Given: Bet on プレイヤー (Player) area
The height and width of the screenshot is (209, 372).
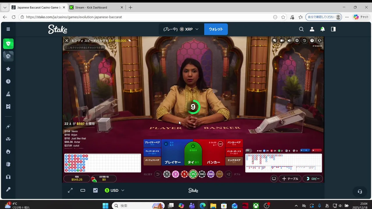Looking at the screenshot, I should [173, 152].
